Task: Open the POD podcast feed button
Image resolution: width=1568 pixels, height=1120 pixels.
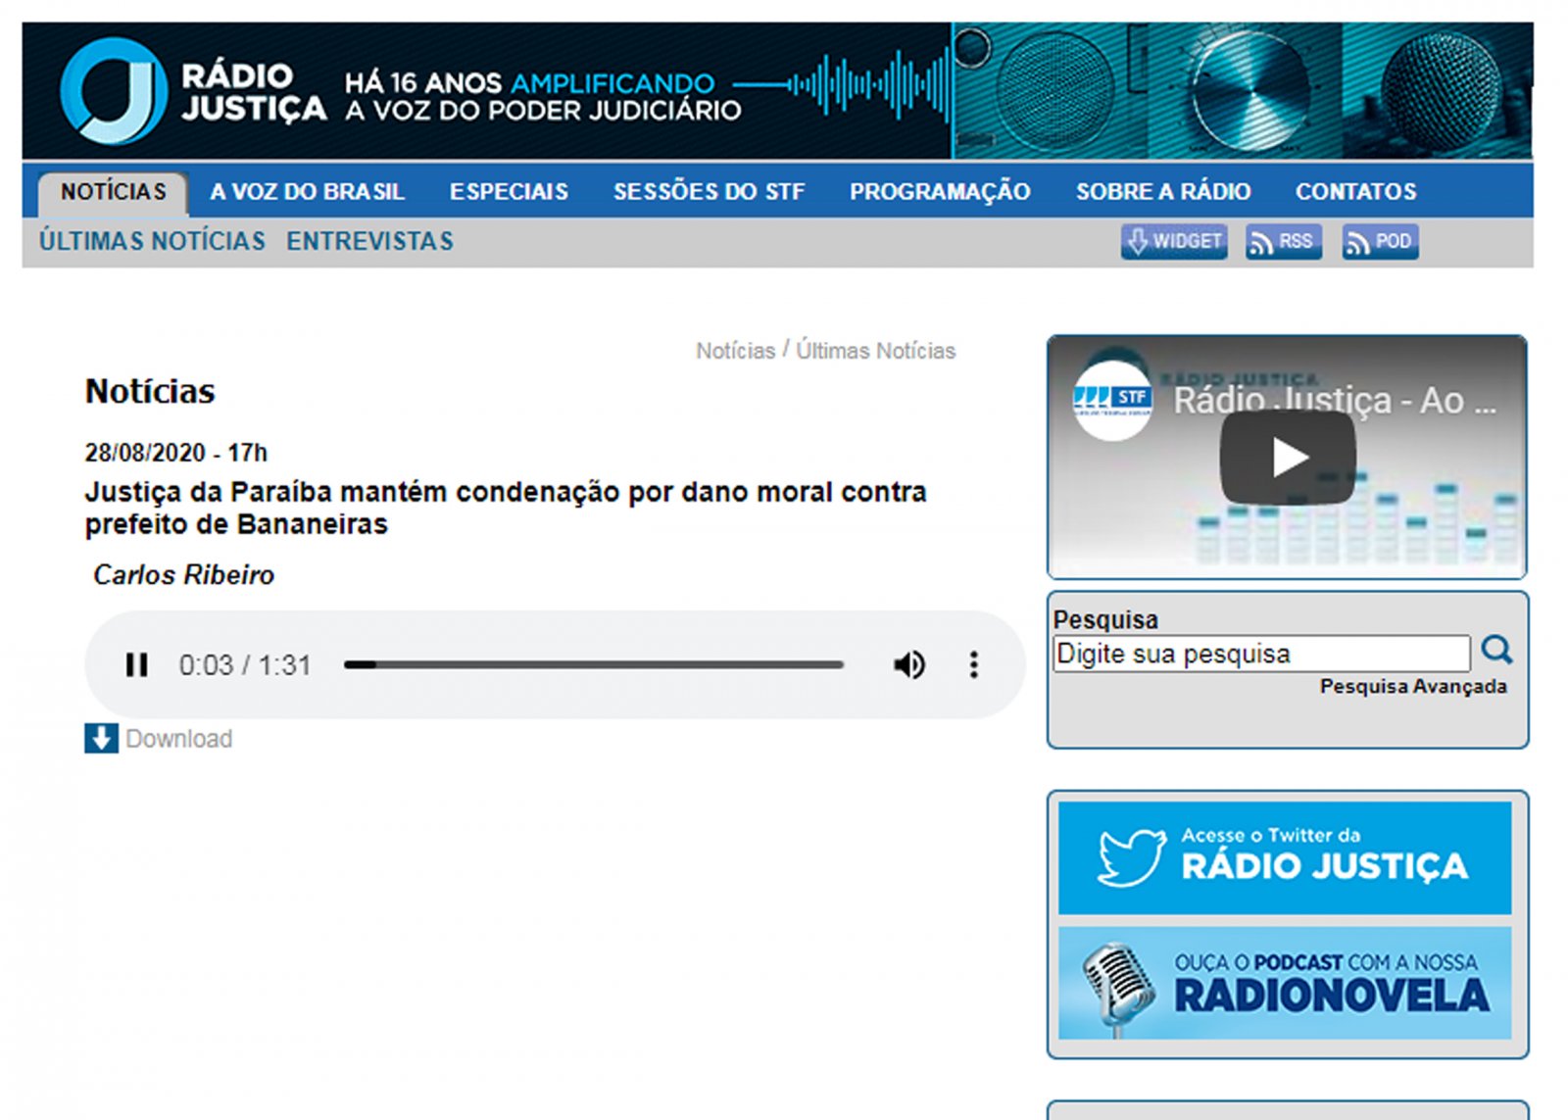Action: 1380,241
